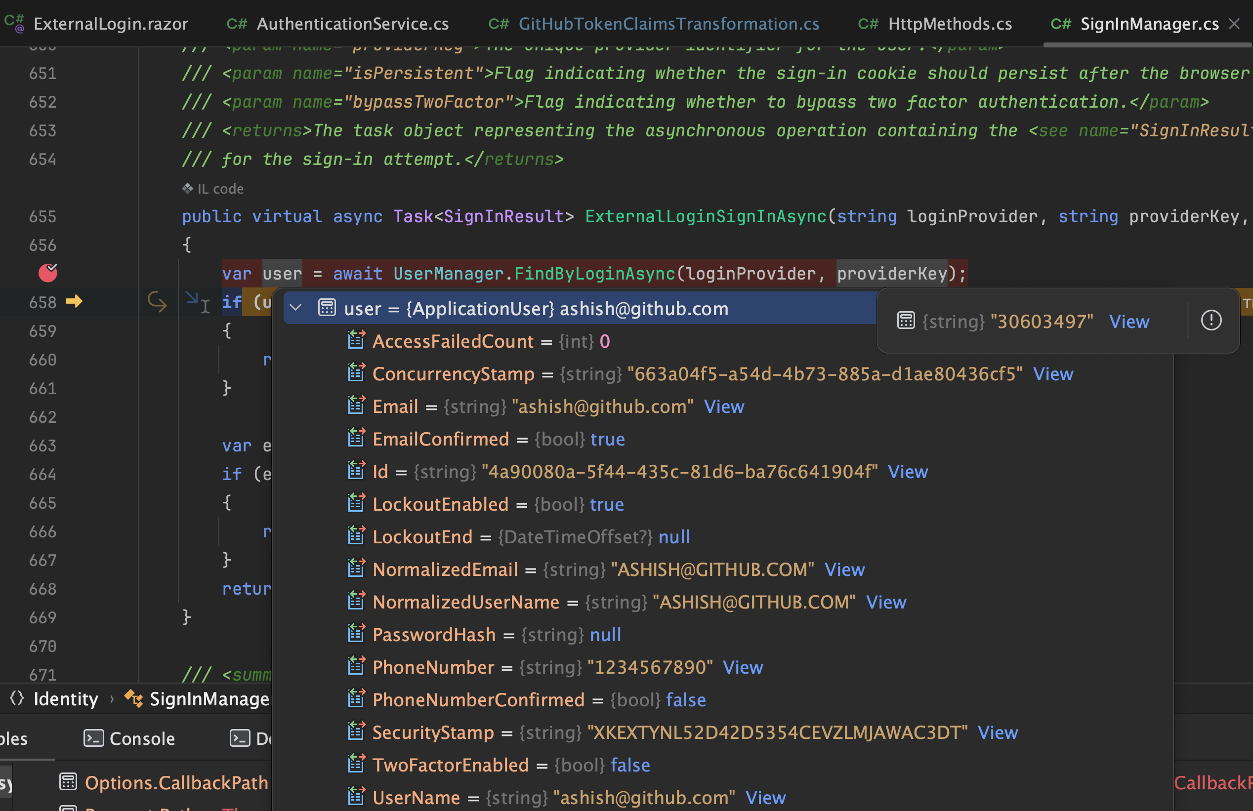Click the red breakpoint icon in the gutter
The height and width of the screenshot is (811, 1253).
pyautogui.click(x=48, y=273)
